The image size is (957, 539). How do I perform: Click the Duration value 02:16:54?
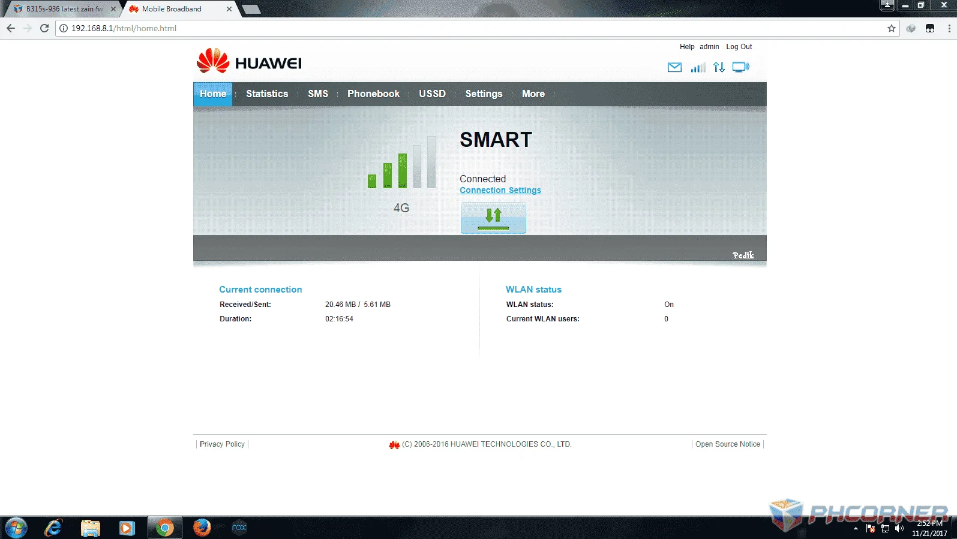tap(339, 319)
